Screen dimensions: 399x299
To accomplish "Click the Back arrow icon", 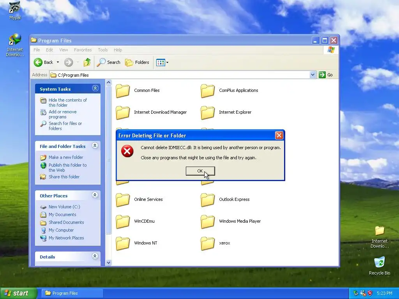I will (38, 62).
